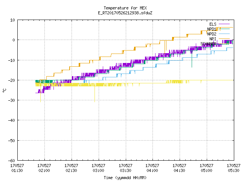Click the x-axis tick label 03:00
Viewport: 241px width, 181px height.
click(98, 170)
